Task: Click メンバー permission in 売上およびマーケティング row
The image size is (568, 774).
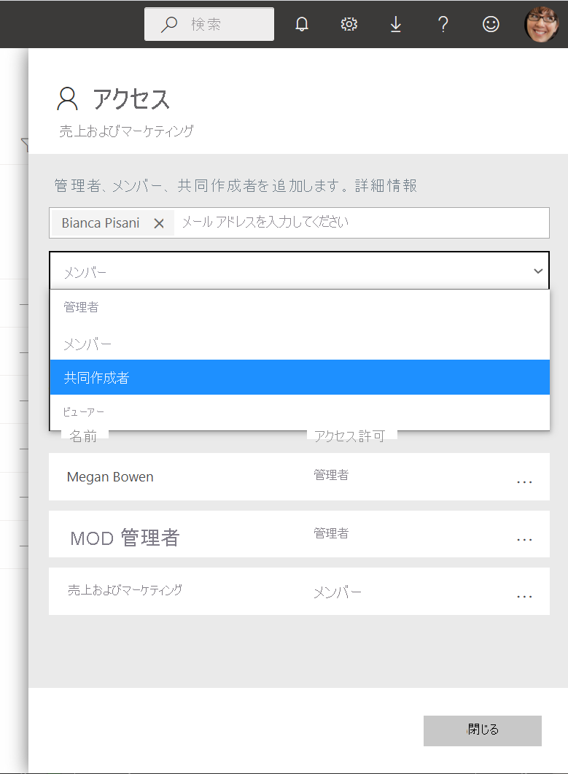Action: point(338,592)
